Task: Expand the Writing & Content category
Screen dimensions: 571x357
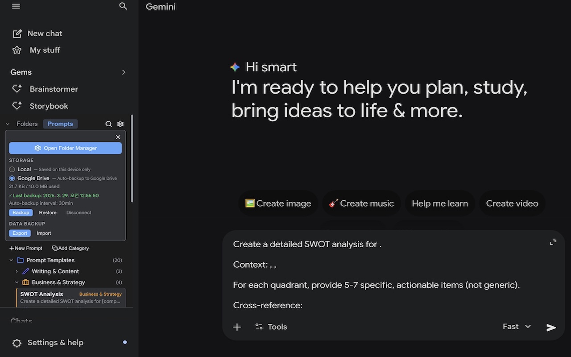Action: pos(17,271)
